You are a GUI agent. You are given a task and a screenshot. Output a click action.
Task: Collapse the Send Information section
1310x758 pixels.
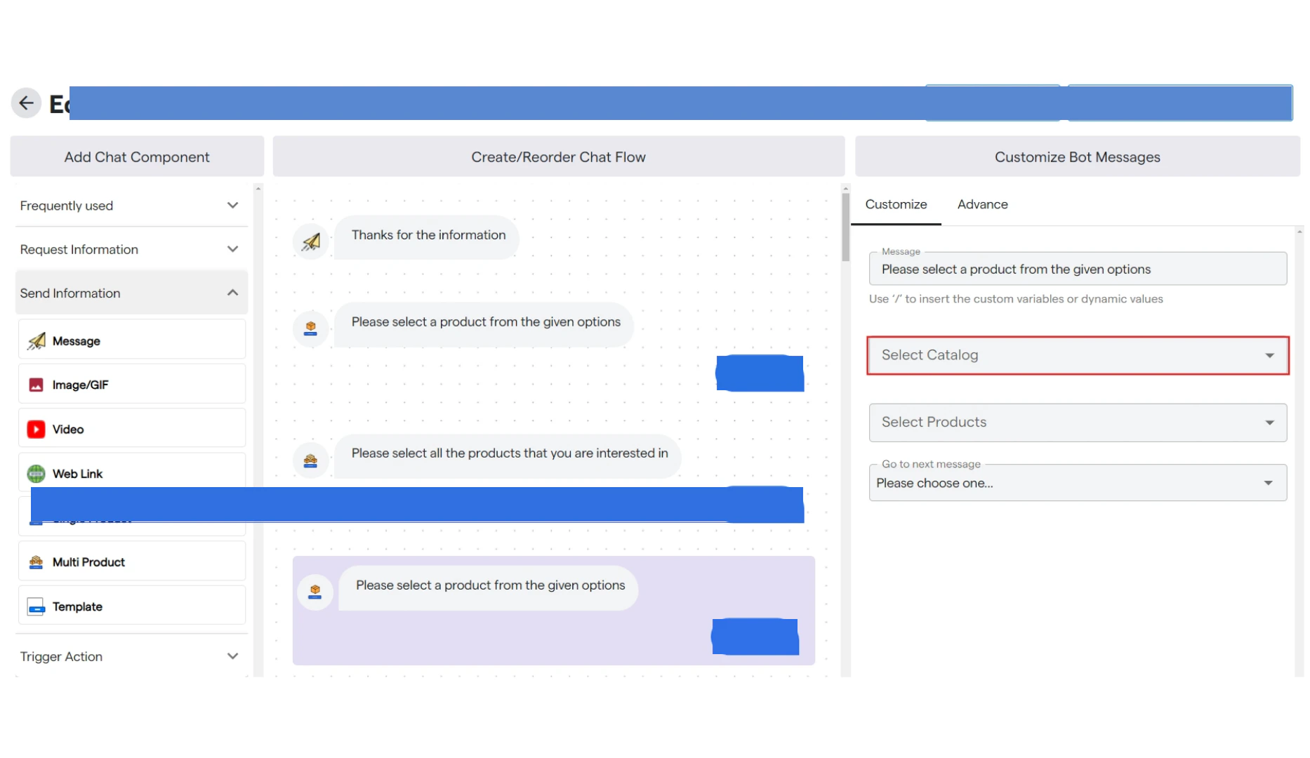click(131, 293)
